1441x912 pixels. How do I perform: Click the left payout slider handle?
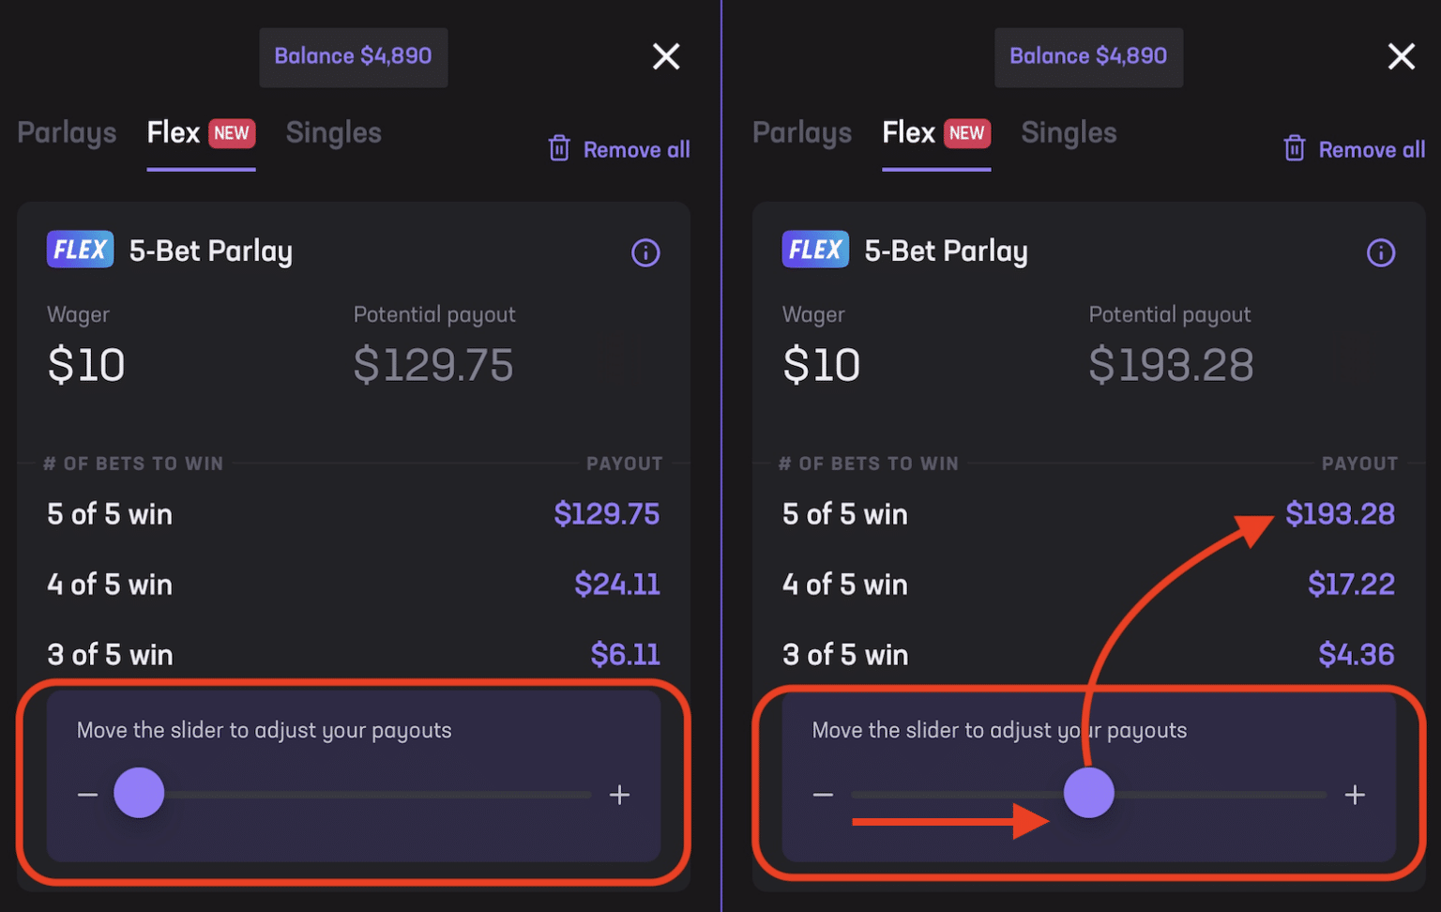point(139,793)
